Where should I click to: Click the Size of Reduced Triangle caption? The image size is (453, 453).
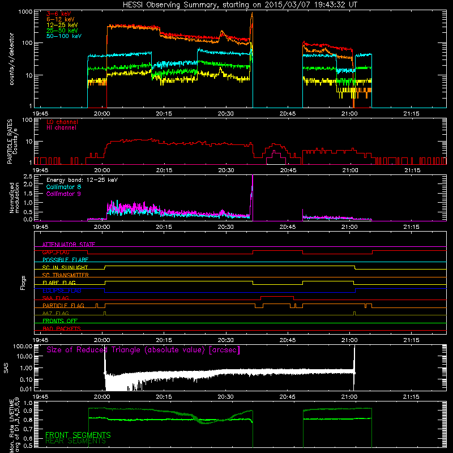[x=143, y=350]
